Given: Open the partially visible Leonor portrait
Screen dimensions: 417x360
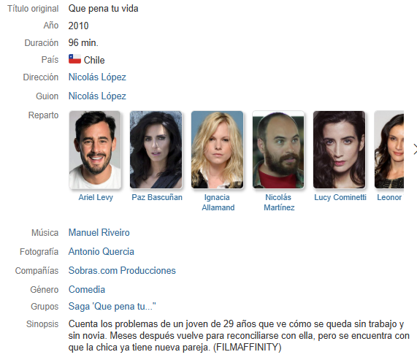Looking at the screenshot, I should (389, 150).
